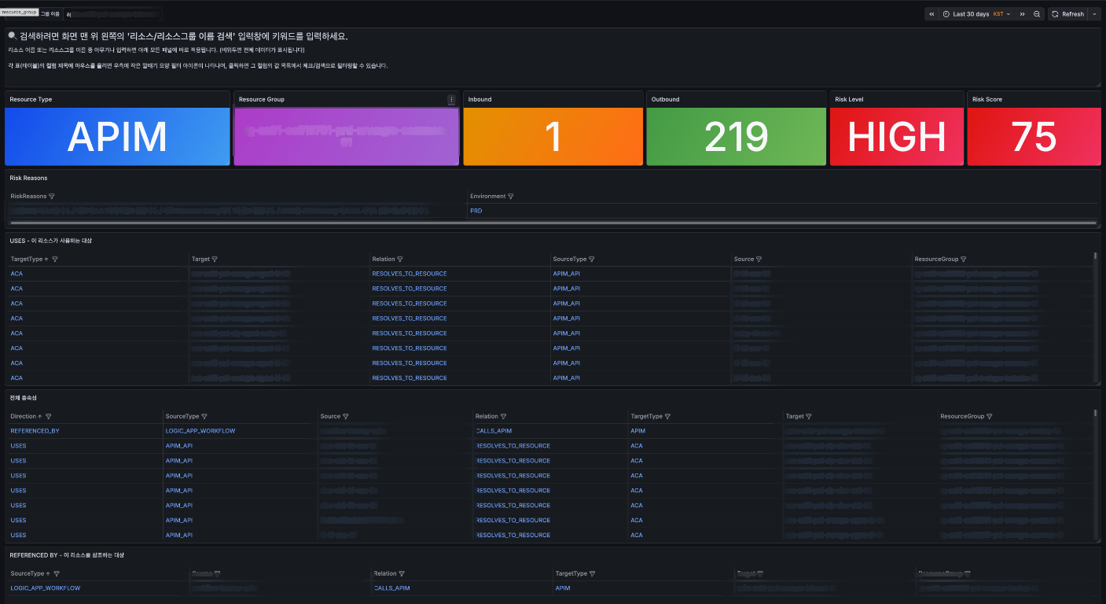Select the red Risk Level HIGH panel

pyautogui.click(x=897, y=137)
